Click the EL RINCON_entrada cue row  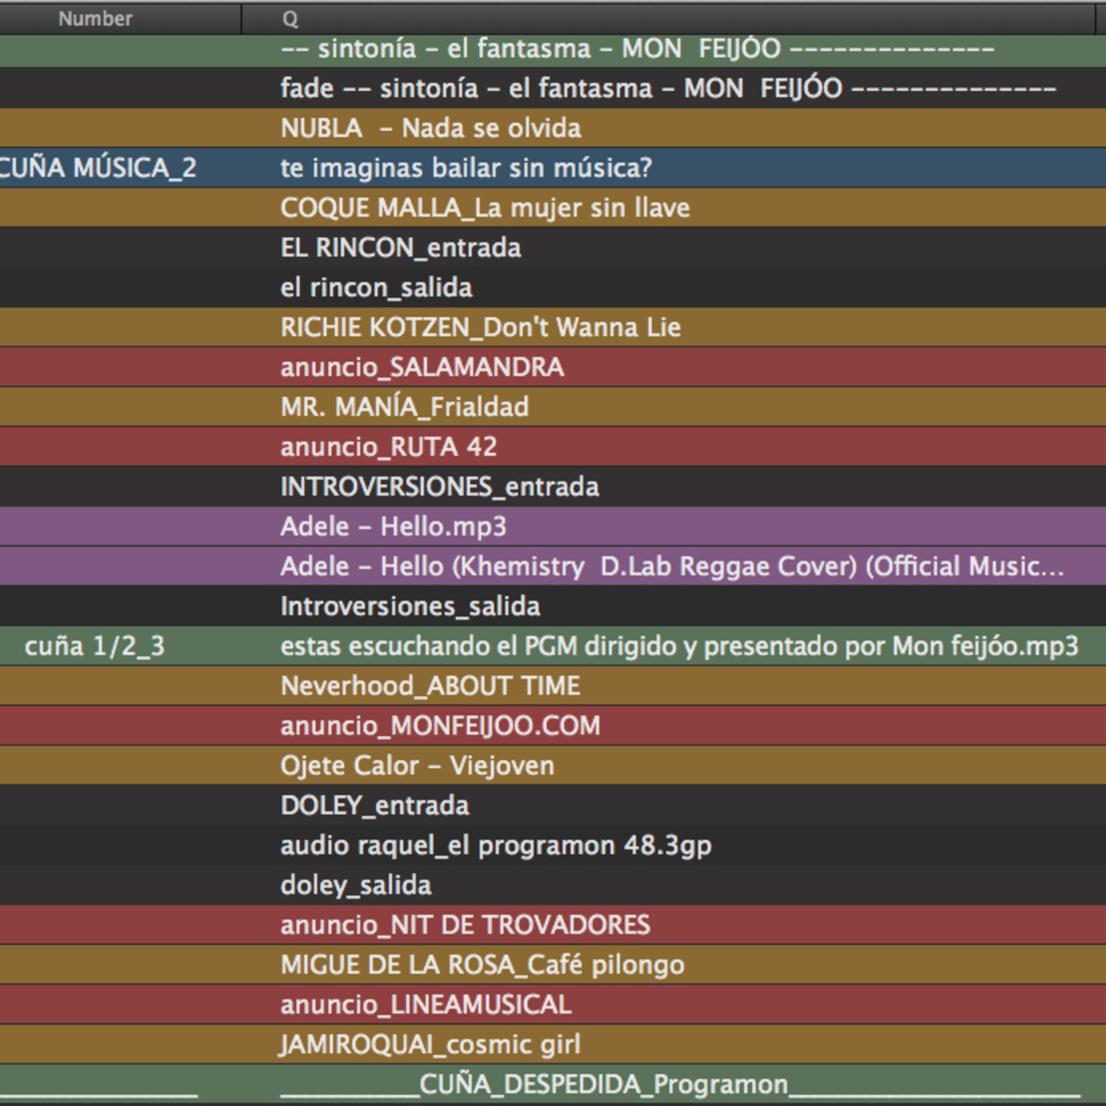pyautogui.click(x=401, y=247)
